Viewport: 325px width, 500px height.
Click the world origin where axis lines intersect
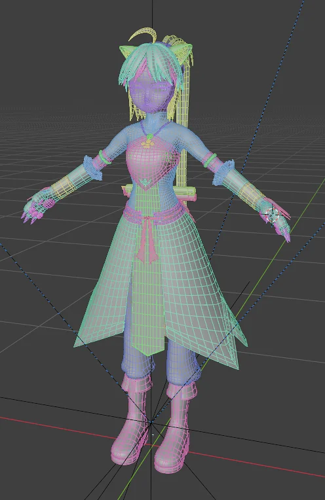150,423
